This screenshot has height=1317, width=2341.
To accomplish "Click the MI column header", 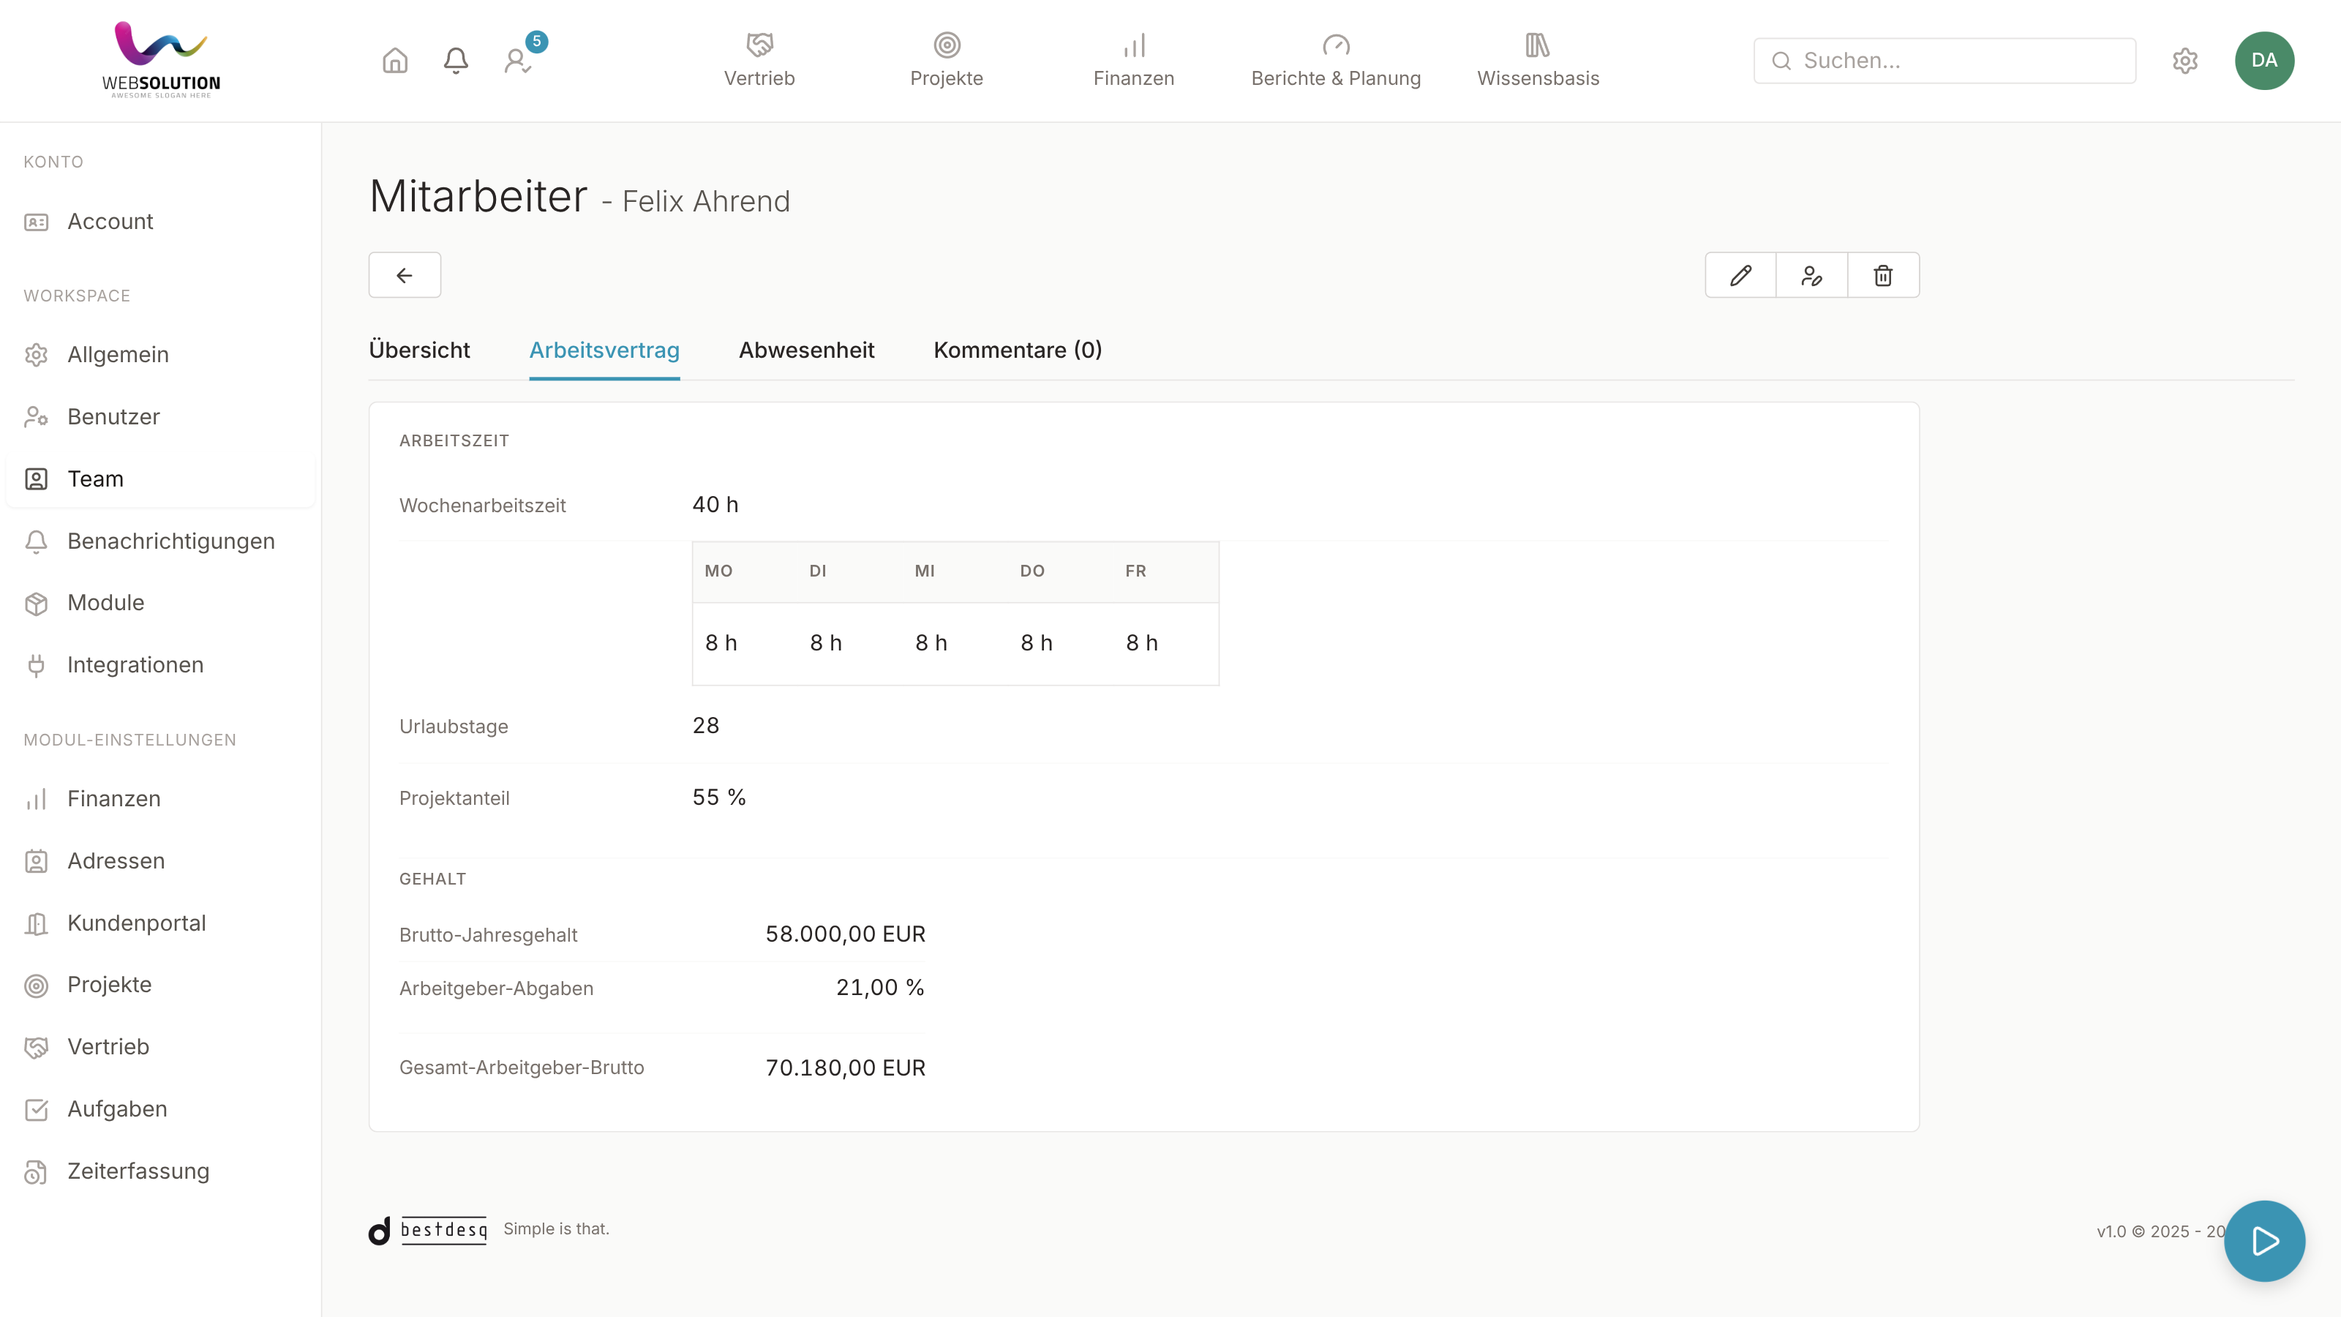I will (x=924, y=571).
